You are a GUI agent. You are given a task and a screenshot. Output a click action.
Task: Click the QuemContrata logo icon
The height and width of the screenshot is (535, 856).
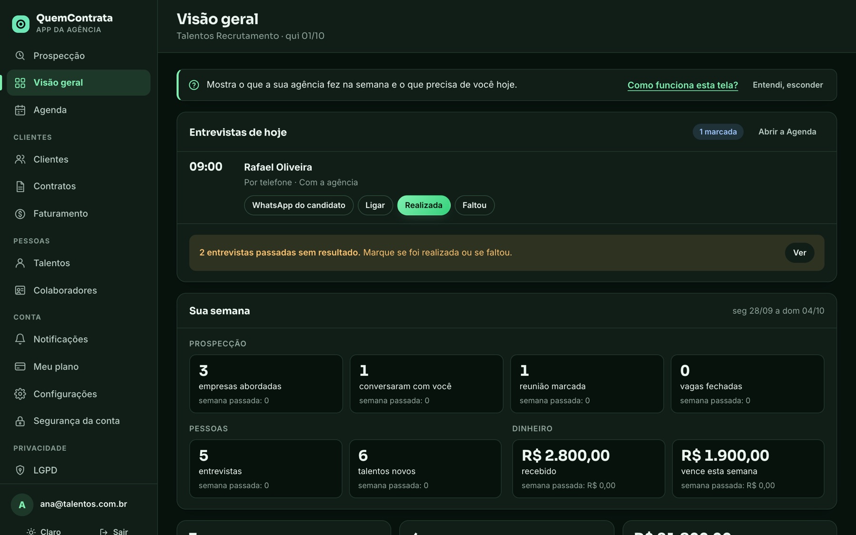click(x=20, y=24)
